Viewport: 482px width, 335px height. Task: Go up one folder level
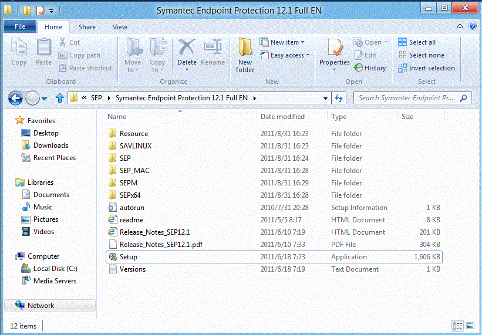tap(60, 98)
